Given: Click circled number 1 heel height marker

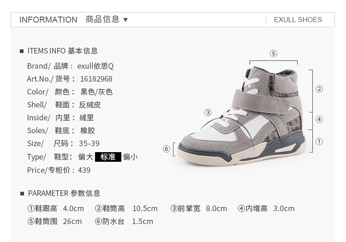Looking at the screenshot, I should pyautogui.click(x=319, y=142).
